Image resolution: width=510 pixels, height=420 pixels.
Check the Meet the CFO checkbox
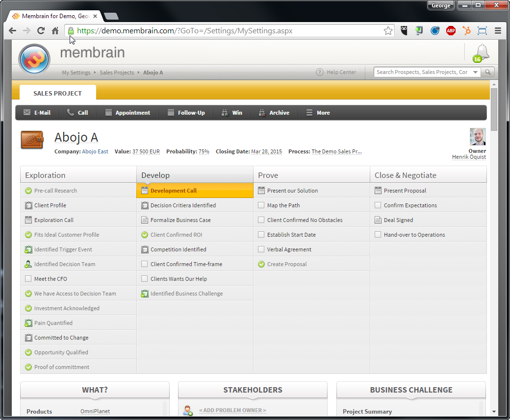point(28,279)
